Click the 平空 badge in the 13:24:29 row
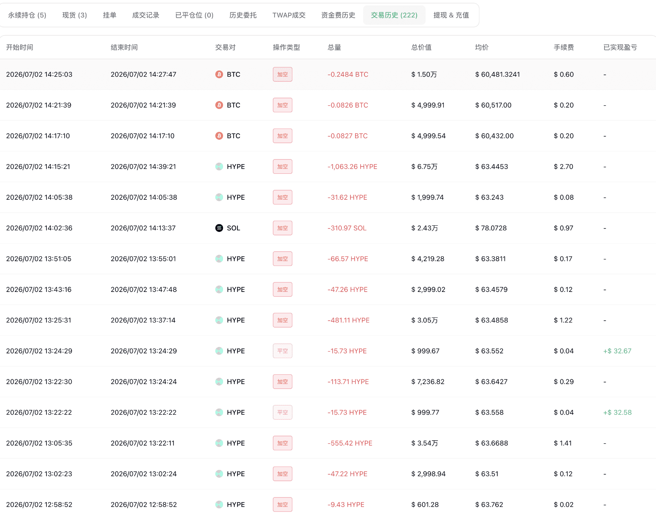 tap(283, 351)
